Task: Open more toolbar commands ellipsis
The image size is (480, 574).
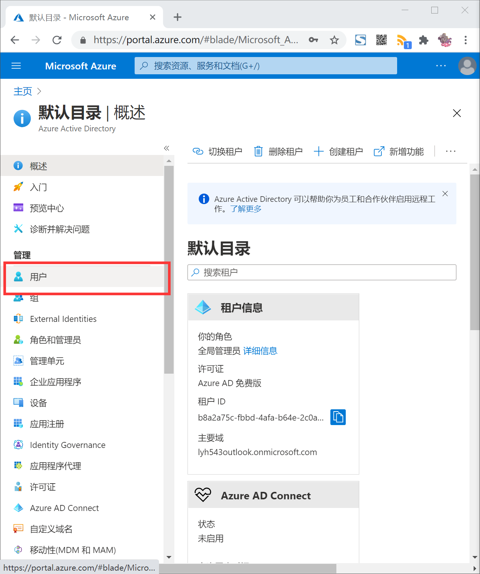Action: coord(450,151)
